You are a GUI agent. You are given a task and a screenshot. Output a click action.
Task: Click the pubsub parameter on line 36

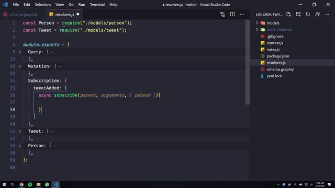pos(142,95)
